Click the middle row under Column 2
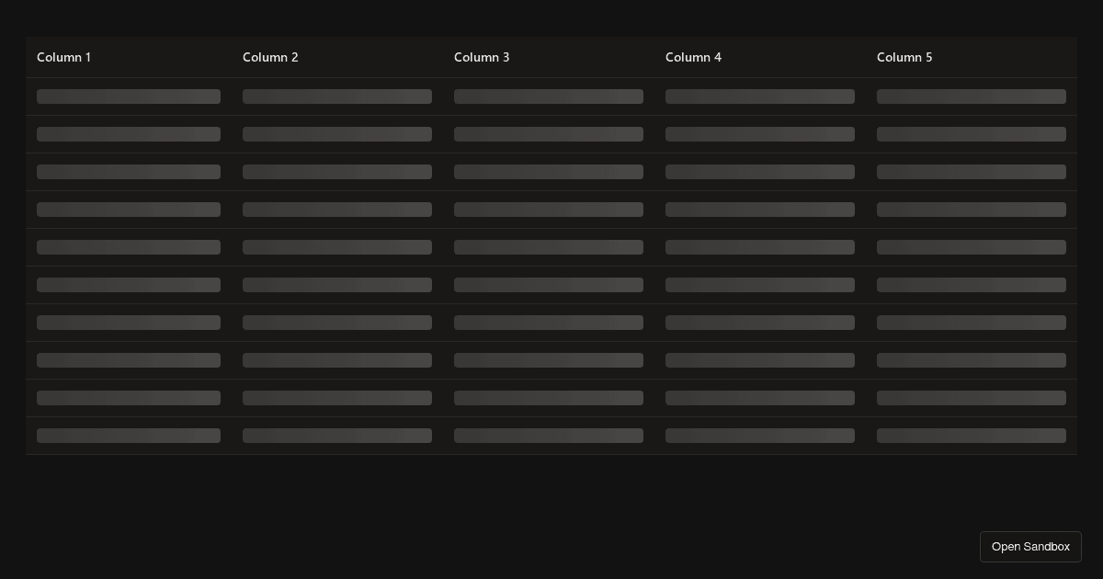 (337, 247)
